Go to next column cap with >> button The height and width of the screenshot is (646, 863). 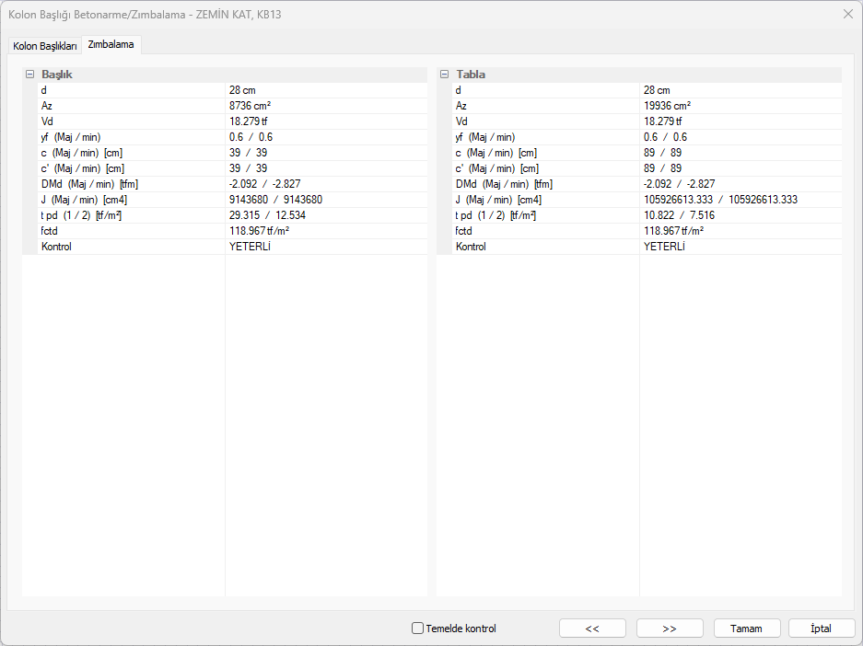click(x=670, y=629)
